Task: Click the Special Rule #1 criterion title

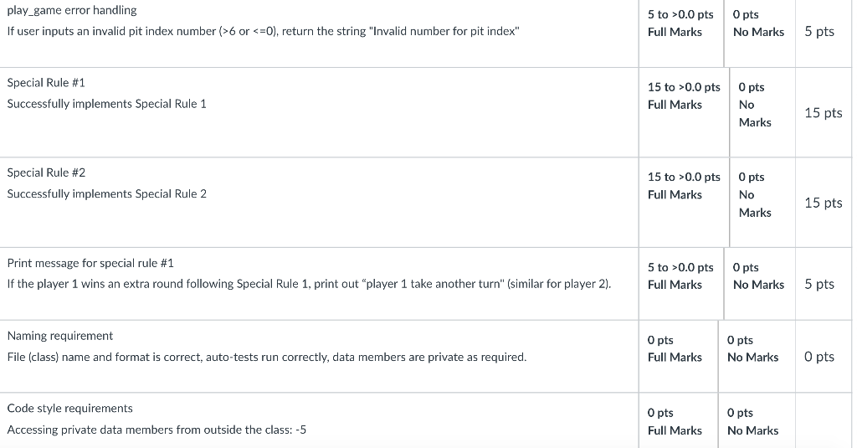Action: tap(46, 83)
